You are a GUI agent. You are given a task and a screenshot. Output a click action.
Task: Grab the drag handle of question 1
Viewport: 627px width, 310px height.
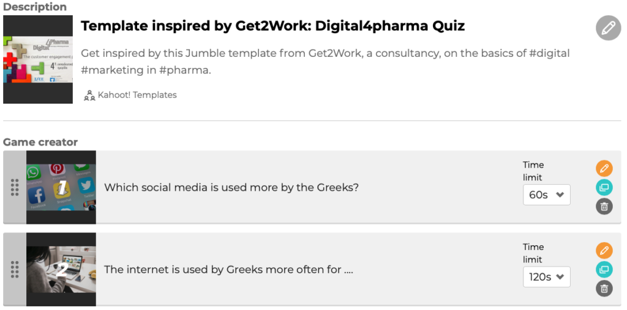click(x=15, y=187)
